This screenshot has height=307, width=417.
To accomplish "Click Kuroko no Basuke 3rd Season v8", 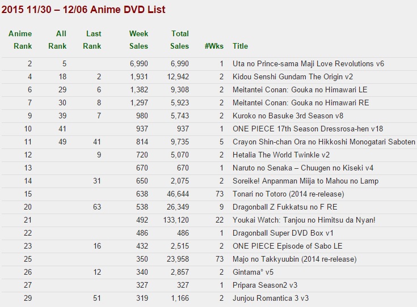I will tap(288, 116).
